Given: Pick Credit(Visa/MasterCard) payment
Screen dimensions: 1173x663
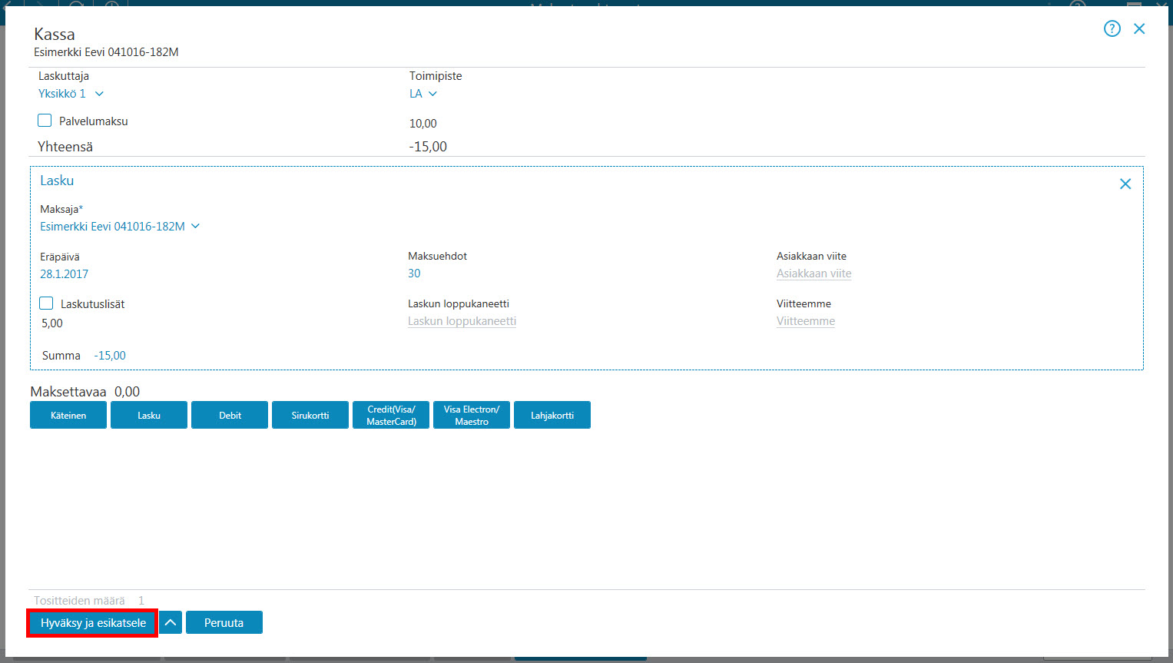Looking at the screenshot, I should pos(391,415).
